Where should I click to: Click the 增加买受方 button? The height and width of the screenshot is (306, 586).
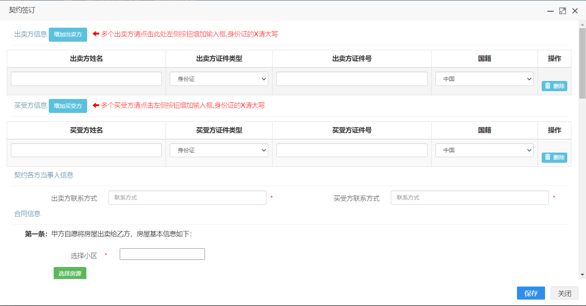[x=68, y=106]
